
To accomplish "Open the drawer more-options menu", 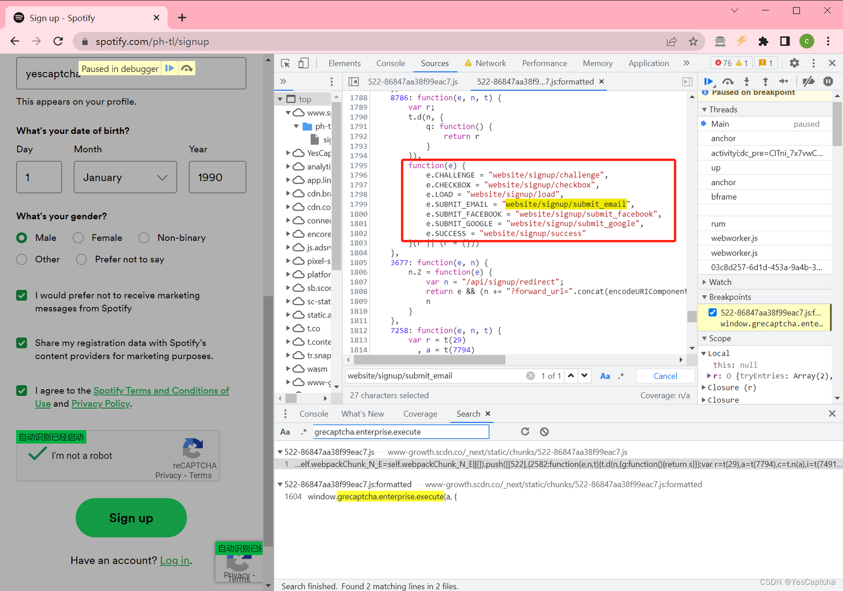I will pos(285,414).
